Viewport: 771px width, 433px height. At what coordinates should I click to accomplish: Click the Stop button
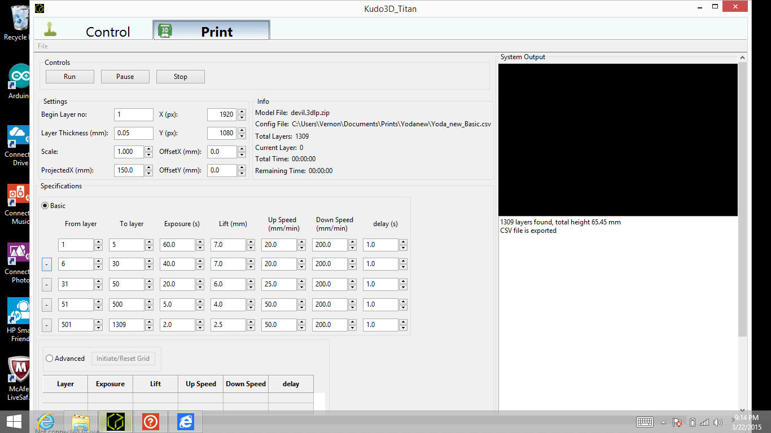coord(180,77)
